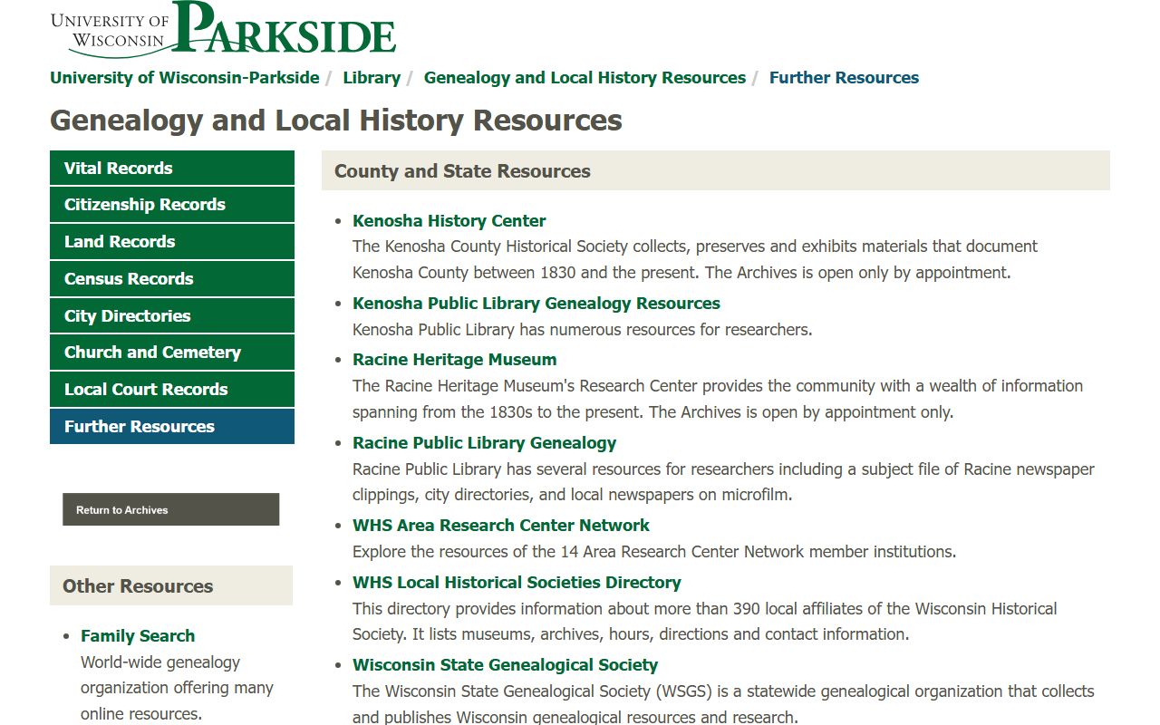The image size is (1160, 725).
Task: Visit the Kenosha History Center link
Action: (449, 221)
